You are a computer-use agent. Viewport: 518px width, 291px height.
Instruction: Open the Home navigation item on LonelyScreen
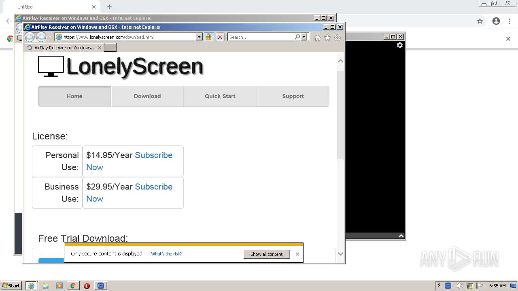[x=74, y=96]
